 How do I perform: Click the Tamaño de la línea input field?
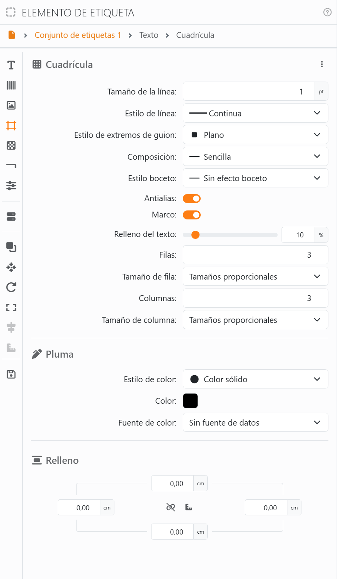[x=248, y=92]
